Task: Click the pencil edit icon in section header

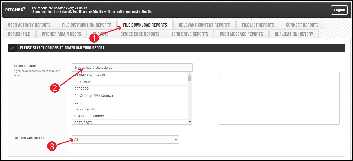Action: tap(13, 48)
